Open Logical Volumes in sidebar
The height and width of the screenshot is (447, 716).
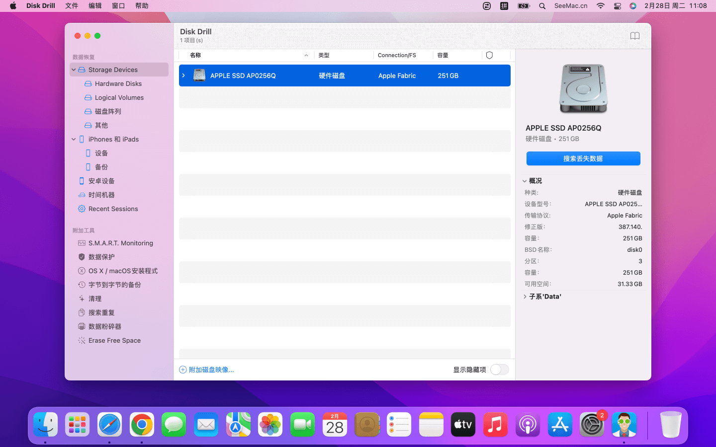click(119, 97)
